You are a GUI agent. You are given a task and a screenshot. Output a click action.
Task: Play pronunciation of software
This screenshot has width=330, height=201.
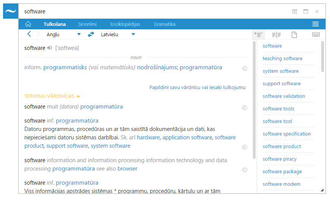click(49, 48)
